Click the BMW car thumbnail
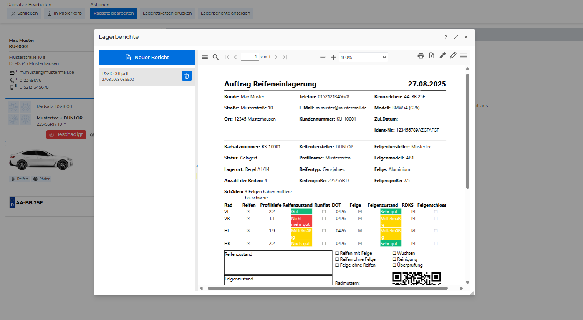 41,160
